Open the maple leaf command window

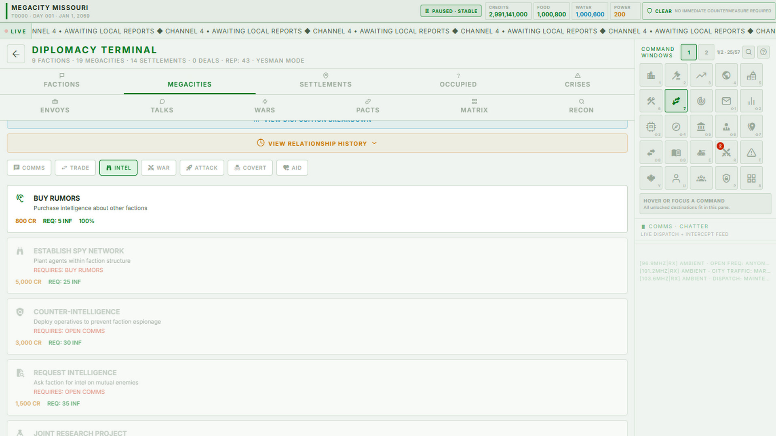click(651, 178)
